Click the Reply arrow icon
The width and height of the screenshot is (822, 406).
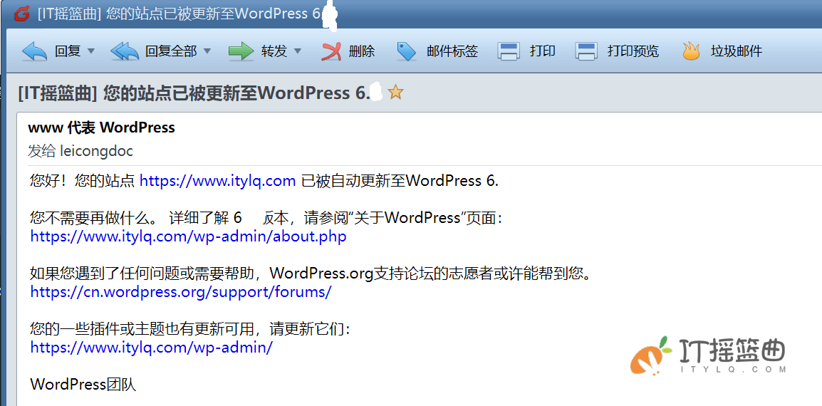(35, 51)
